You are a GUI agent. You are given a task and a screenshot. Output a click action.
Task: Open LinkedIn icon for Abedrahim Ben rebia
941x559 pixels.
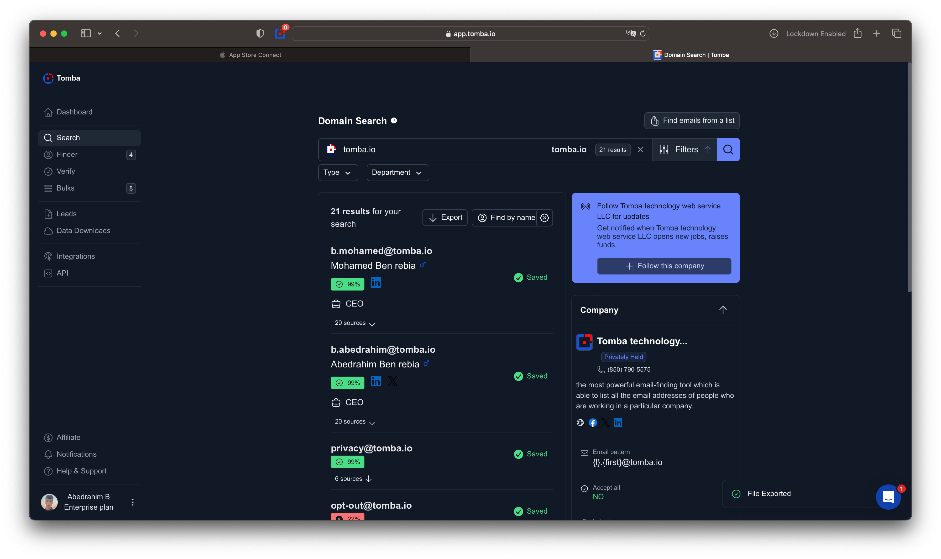click(x=376, y=381)
